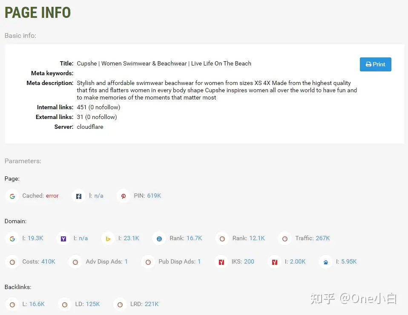Open IKS 200 value link
408x315 pixels.
point(249,261)
